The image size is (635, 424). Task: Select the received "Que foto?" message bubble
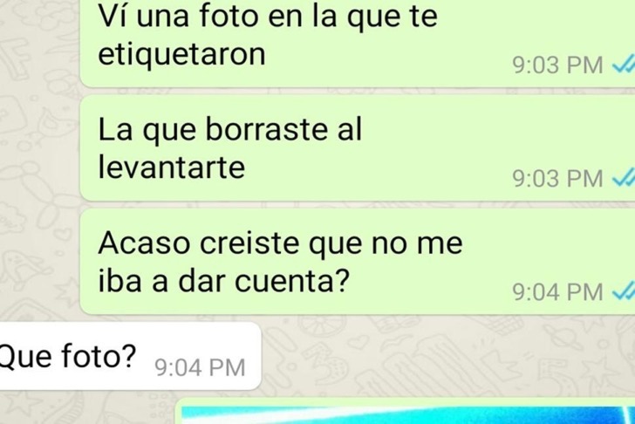click(130, 356)
